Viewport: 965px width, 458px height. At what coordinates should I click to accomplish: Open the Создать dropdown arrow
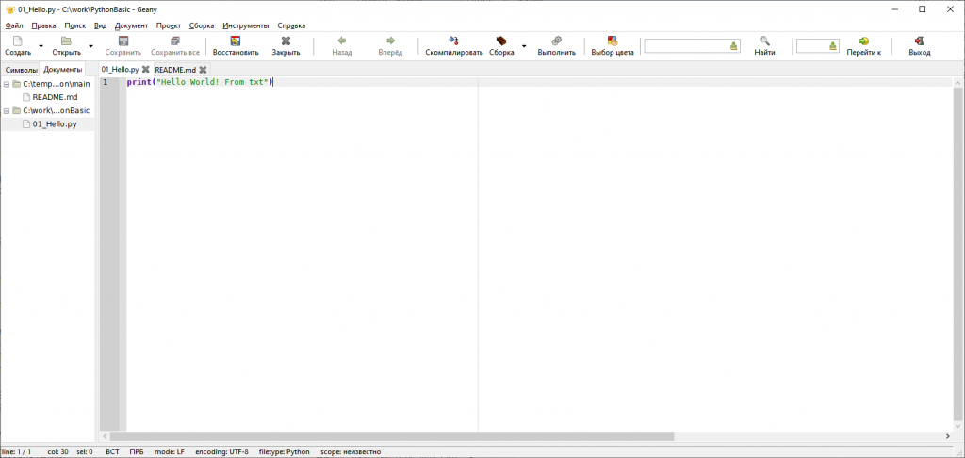(x=41, y=46)
